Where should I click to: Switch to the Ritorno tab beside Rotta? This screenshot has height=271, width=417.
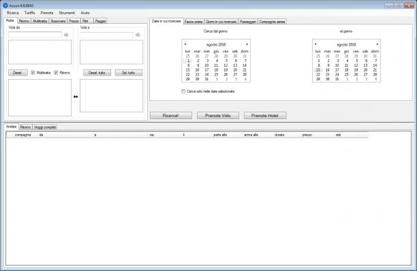click(x=25, y=21)
